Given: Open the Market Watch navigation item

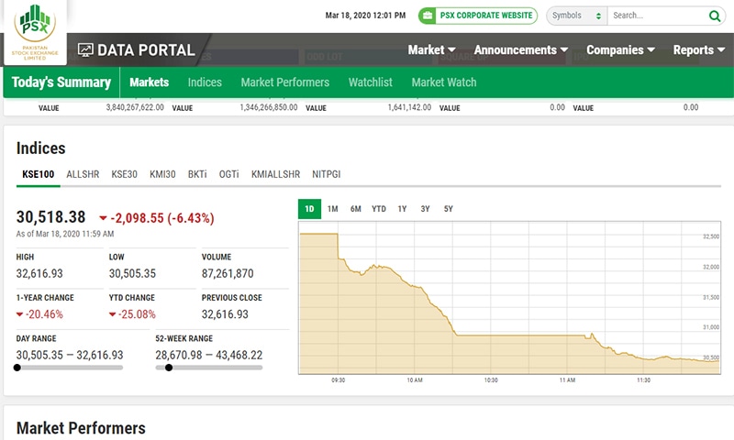Looking at the screenshot, I should coord(444,82).
